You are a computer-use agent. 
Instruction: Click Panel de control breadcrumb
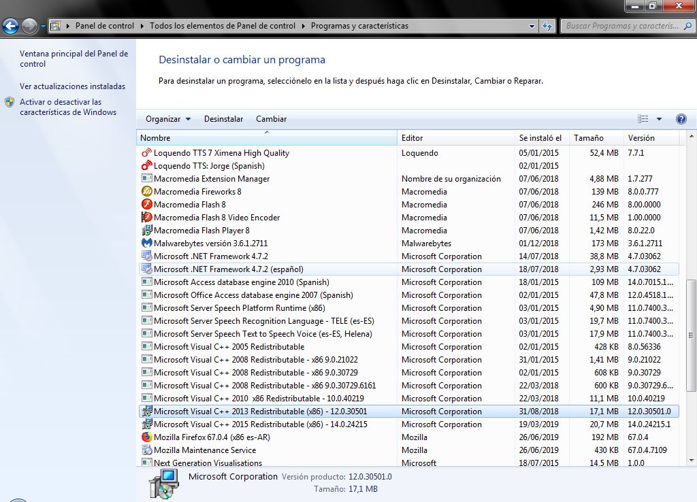pyautogui.click(x=104, y=26)
